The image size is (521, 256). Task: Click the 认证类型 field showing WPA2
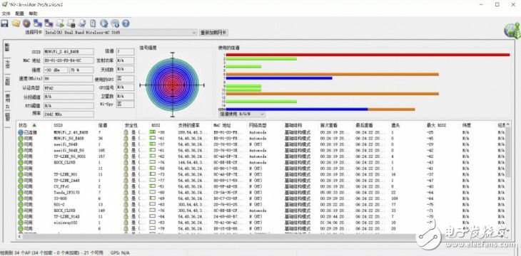click(x=69, y=87)
